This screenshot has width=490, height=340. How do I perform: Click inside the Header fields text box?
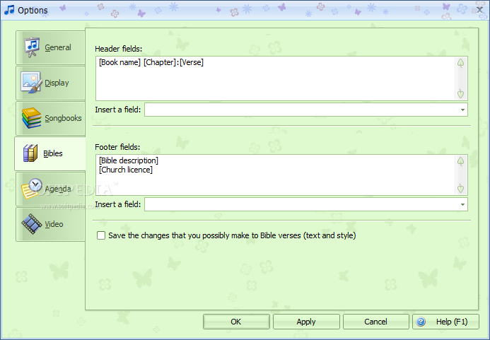pyautogui.click(x=281, y=78)
